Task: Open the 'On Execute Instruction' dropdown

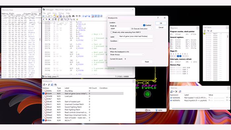Action: 141,29
